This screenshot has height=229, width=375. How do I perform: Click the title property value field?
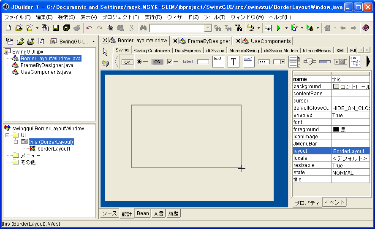pyautogui.click(x=351, y=180)
